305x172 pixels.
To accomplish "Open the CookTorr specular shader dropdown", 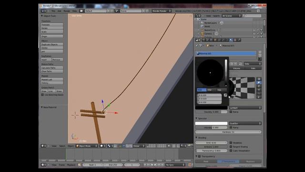I will click(245, 123).
